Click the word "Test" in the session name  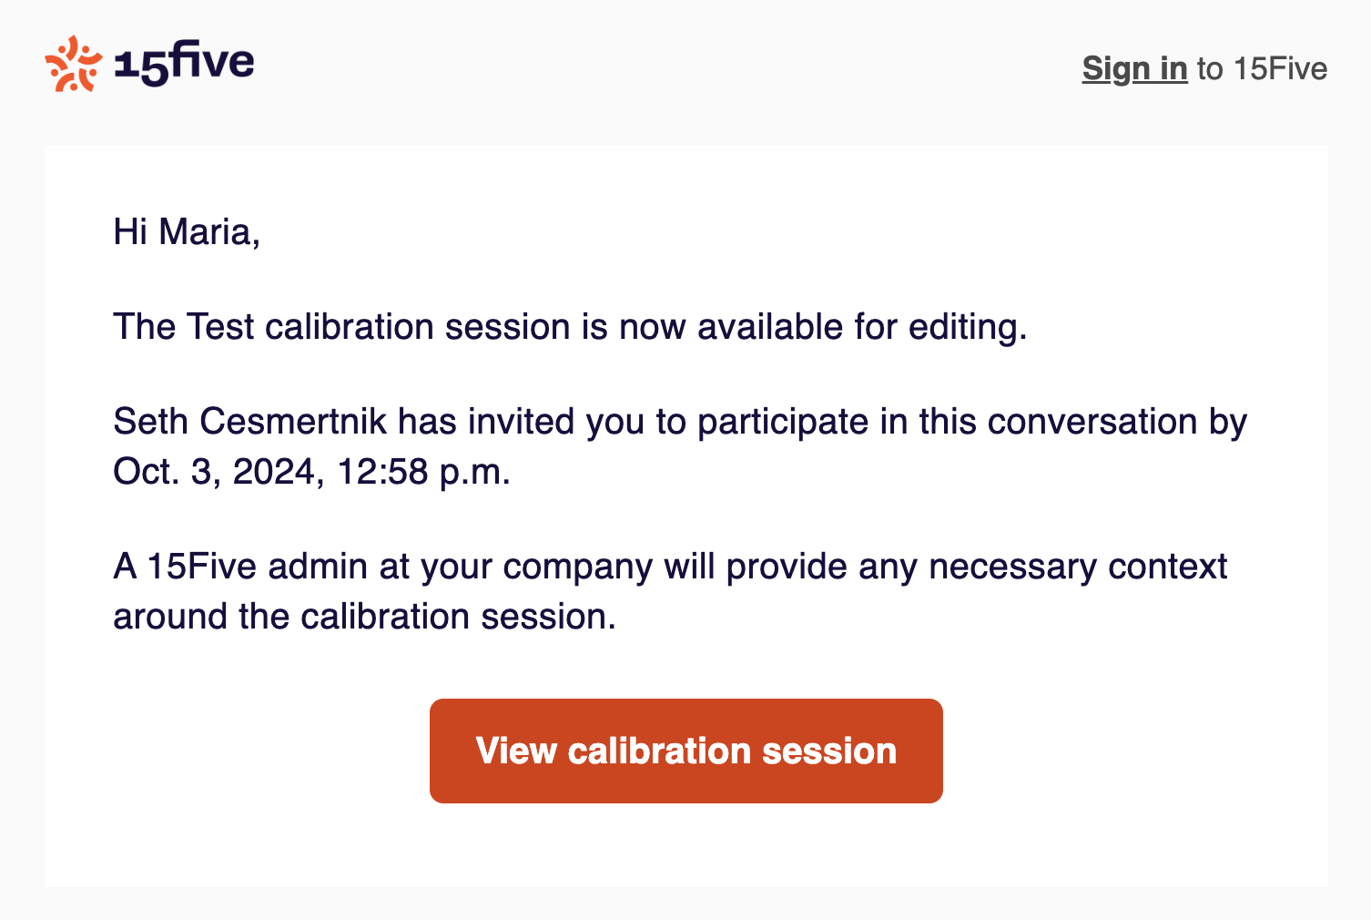coord(219,327)
